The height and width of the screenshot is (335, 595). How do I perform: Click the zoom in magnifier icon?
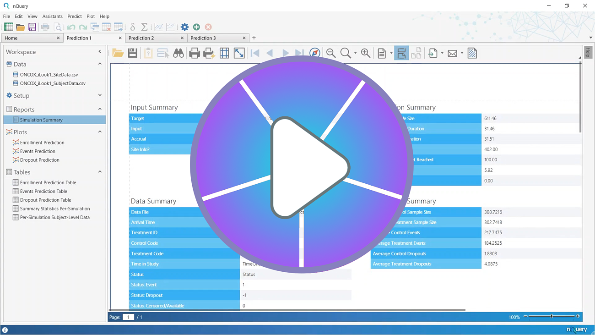point(366,54)
